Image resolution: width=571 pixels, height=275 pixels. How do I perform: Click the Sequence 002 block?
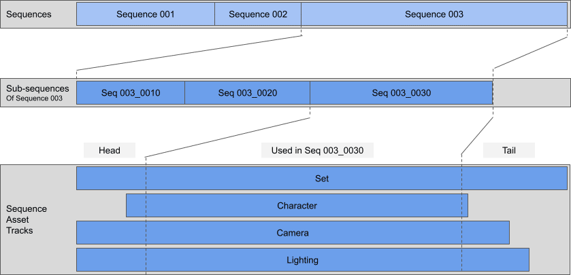[258, 14]
